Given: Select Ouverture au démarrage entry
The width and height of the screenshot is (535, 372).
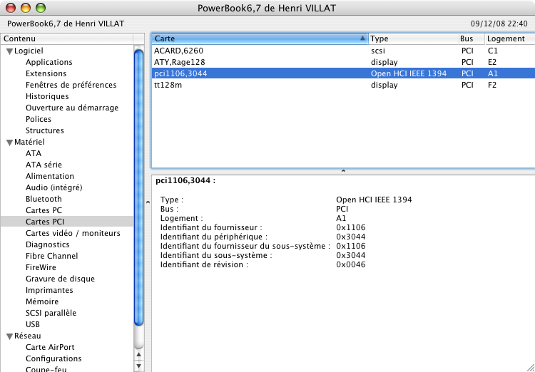Looking at the screenshot, I should coord(72,108).
